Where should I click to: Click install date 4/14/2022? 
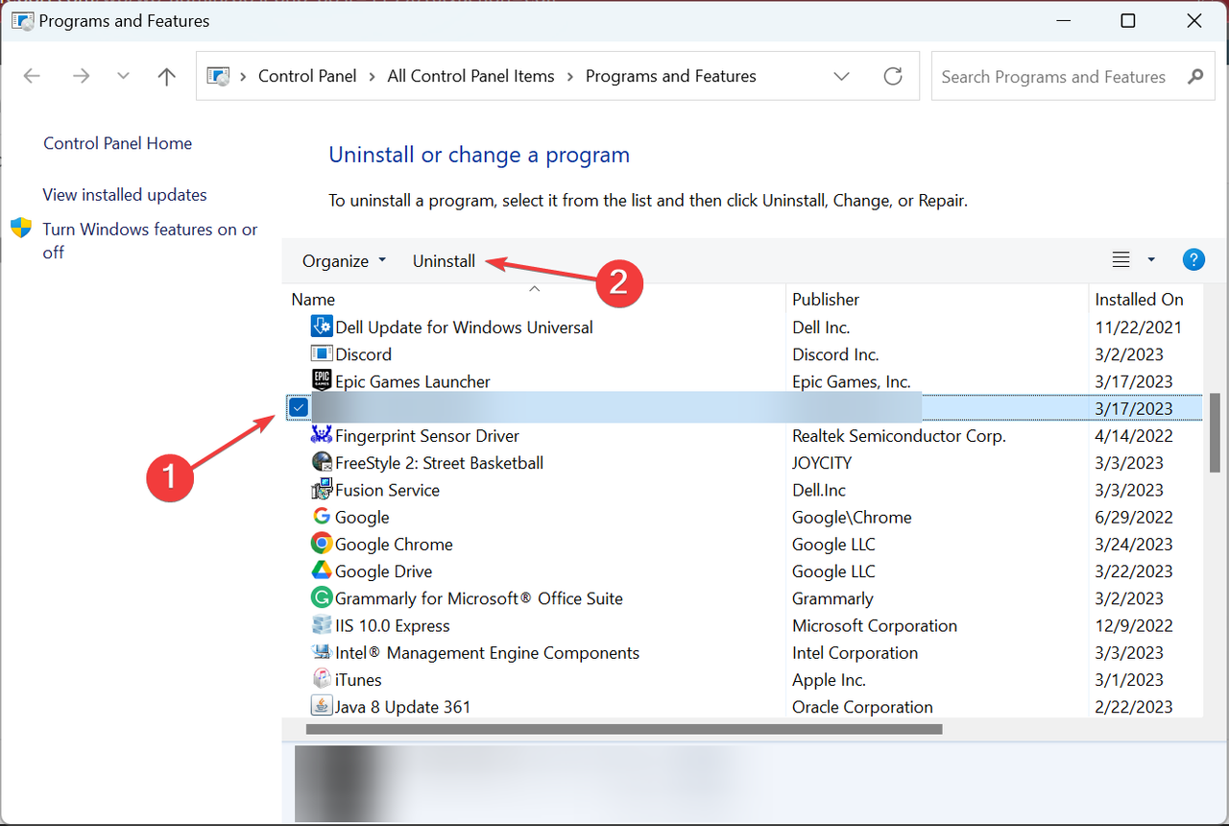1134,435
